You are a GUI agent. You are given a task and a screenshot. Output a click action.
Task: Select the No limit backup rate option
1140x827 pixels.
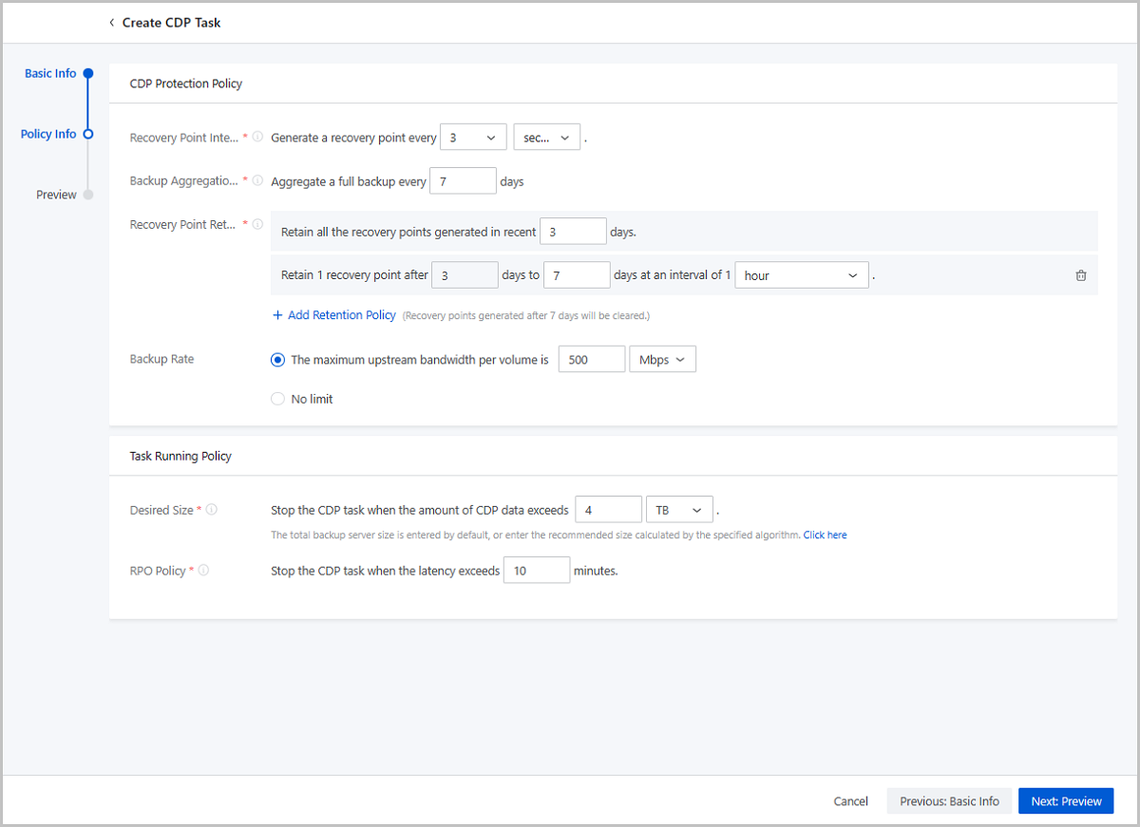[277, 399]
